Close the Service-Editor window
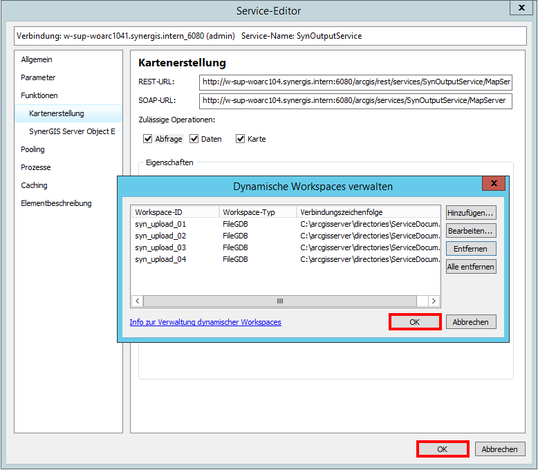Viewport: 538px width, 470px height. [521, 8]
